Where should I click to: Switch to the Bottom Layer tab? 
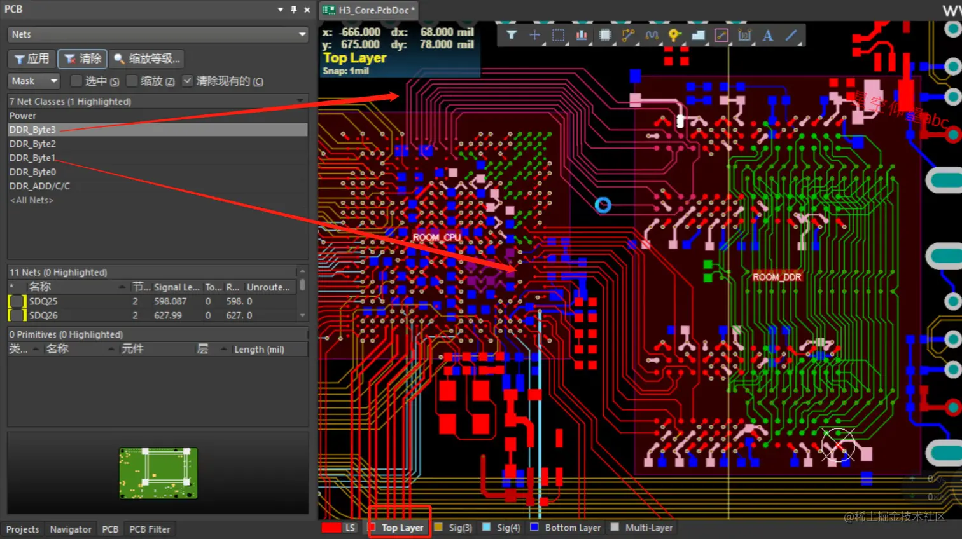pyautogui.click(x=566, y=528)
